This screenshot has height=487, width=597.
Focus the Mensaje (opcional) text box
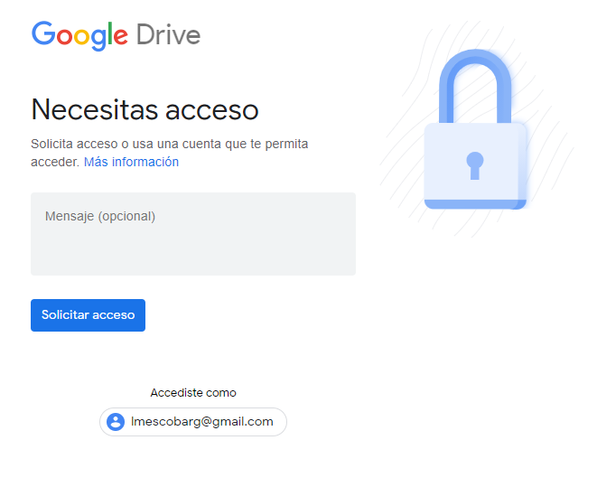coord(193,234)
